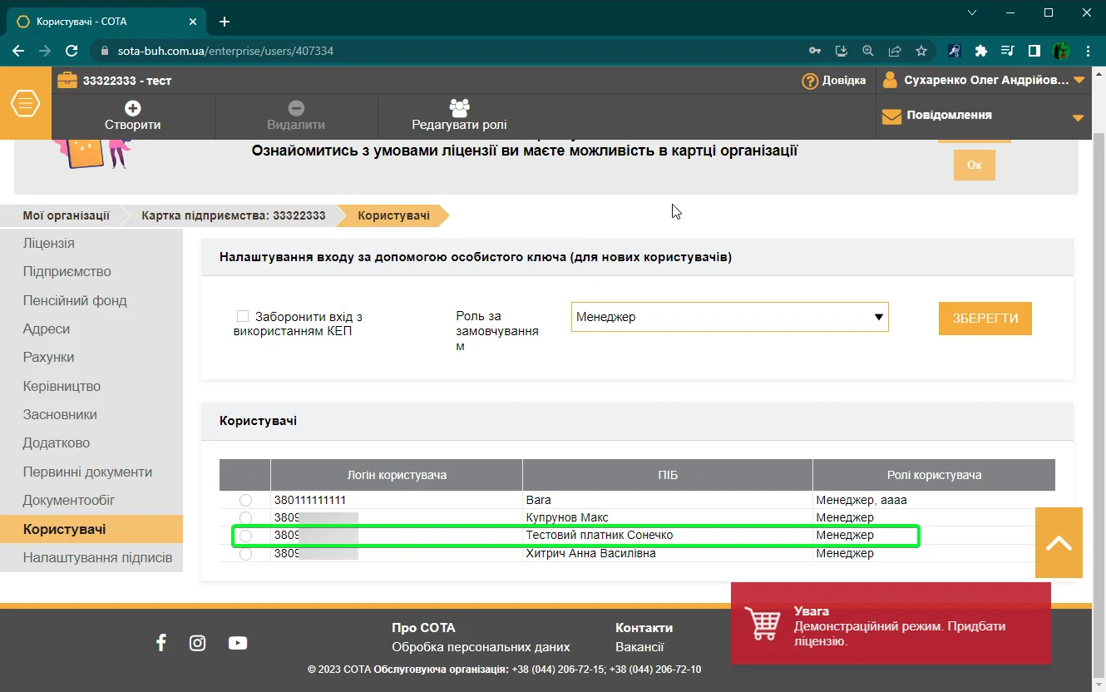1106x692 pixels.
Task: Open the Facebook page icon
Action: (x=161, y=642)
